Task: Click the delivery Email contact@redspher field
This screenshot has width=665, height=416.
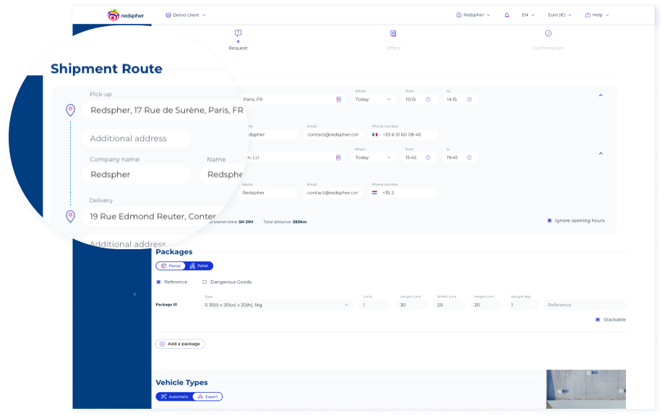Action: 333,193
